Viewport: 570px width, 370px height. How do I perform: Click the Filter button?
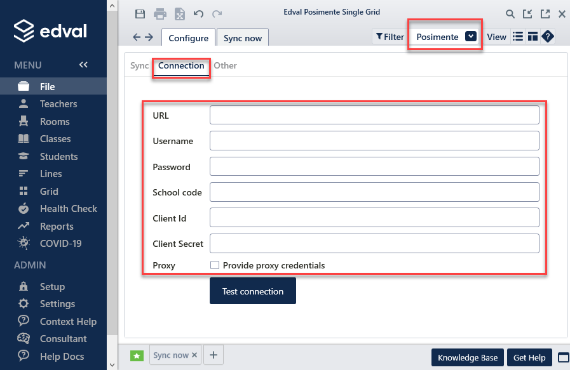[x=390, y=37]
